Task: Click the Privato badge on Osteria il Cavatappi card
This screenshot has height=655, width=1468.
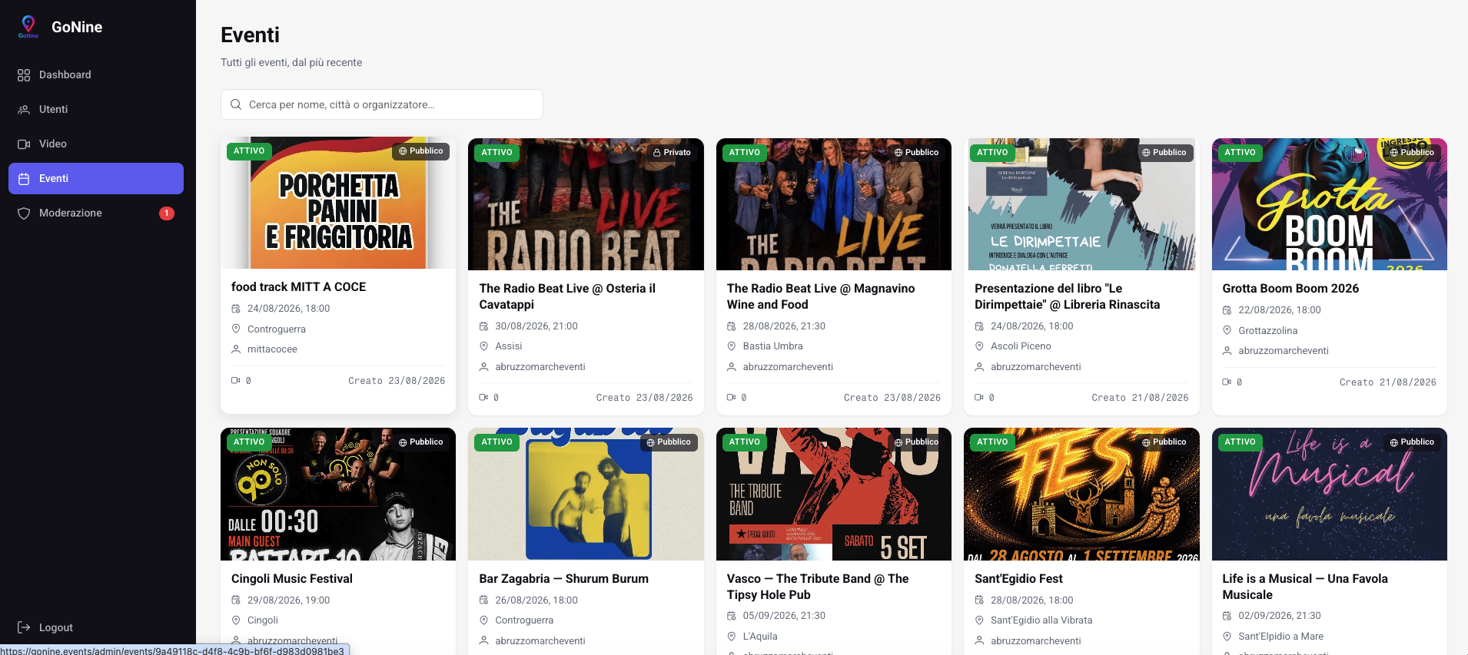Action: [x=672, y=152]
